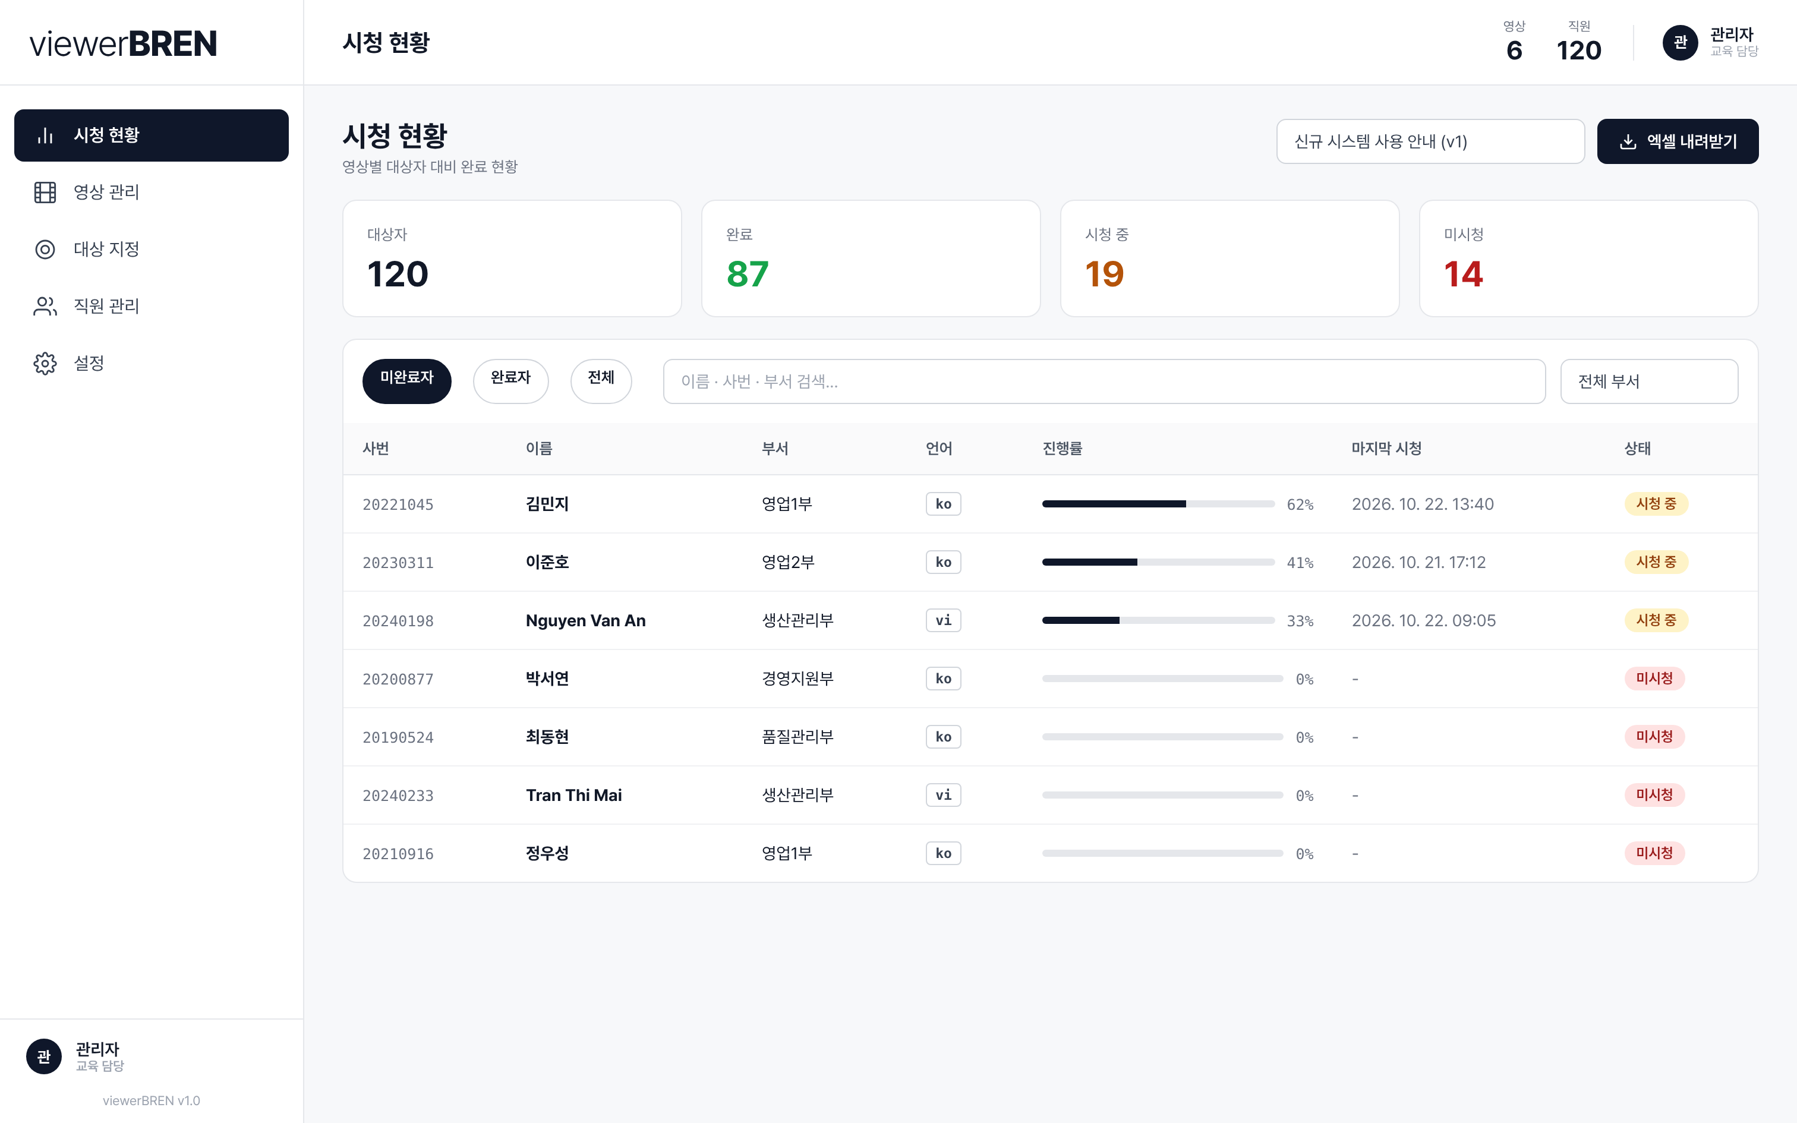Image resolution: width=1797 pixels, height=1123 pixels.
Task: Click the bar chart icon for 시청 현황
Action: tap(45, 135)
